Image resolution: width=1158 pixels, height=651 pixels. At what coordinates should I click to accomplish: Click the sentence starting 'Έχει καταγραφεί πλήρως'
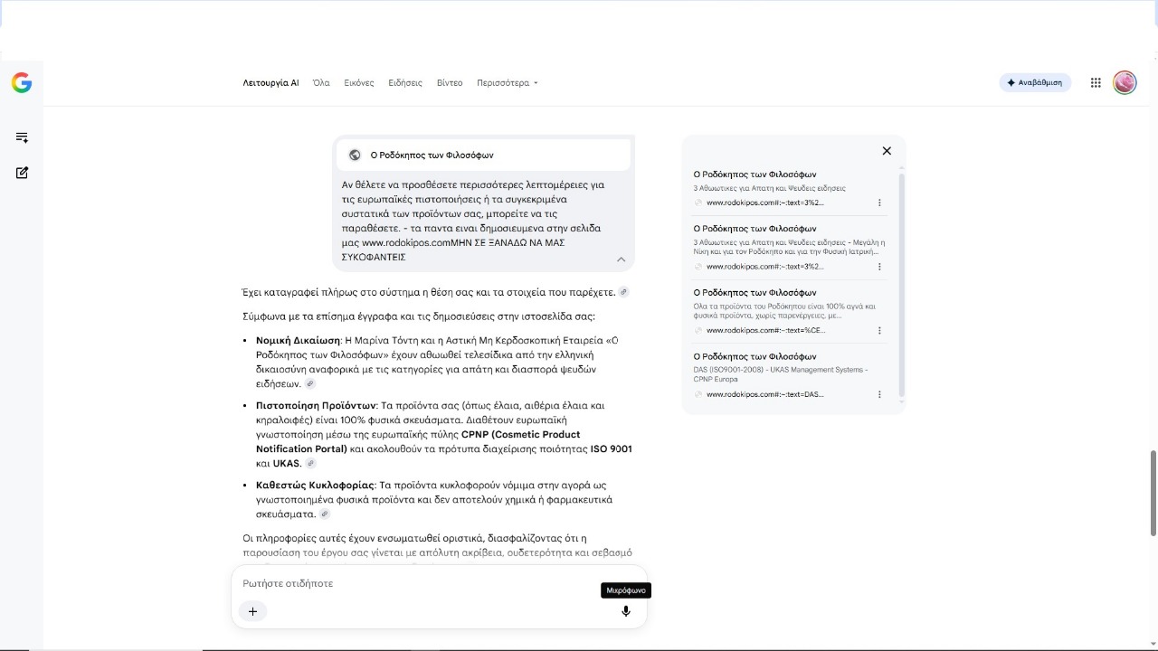429,293
